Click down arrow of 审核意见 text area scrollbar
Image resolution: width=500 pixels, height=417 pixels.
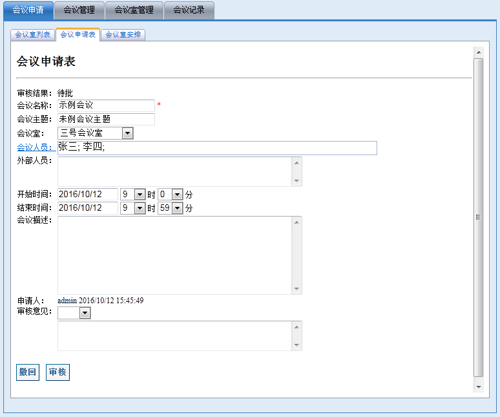point(297,345)
